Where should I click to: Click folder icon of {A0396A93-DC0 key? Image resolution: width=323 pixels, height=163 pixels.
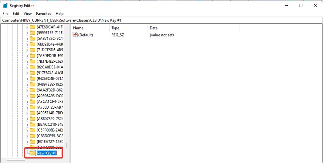32,96
